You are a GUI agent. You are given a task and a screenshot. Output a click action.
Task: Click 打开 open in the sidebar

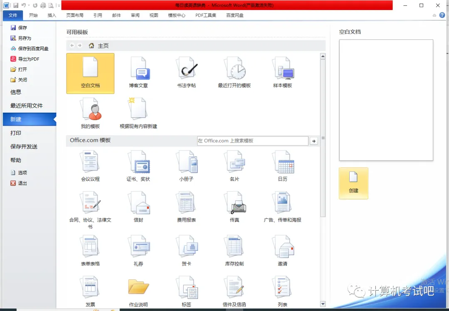[x=19, y=69]
